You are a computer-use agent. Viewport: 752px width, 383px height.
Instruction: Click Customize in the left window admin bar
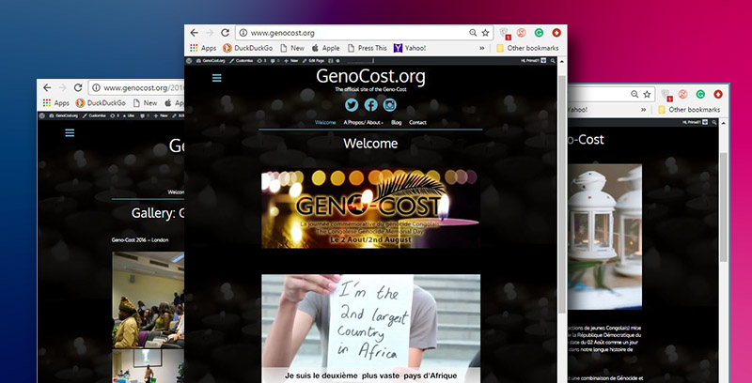[x=94, y=115]
